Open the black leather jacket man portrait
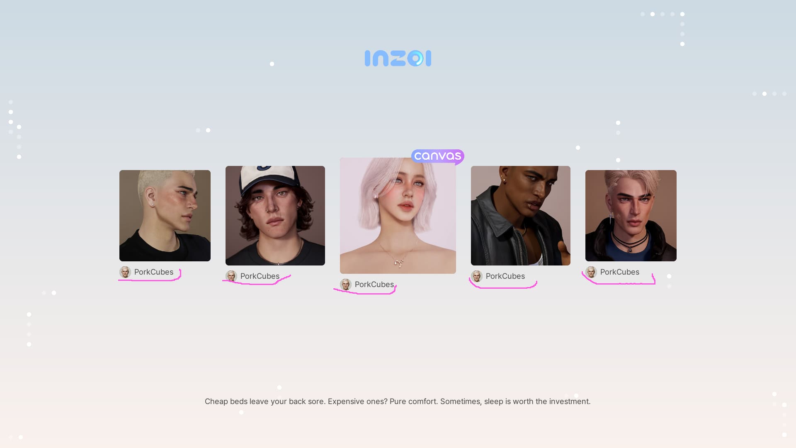796x448 pixels. point(521,216)
